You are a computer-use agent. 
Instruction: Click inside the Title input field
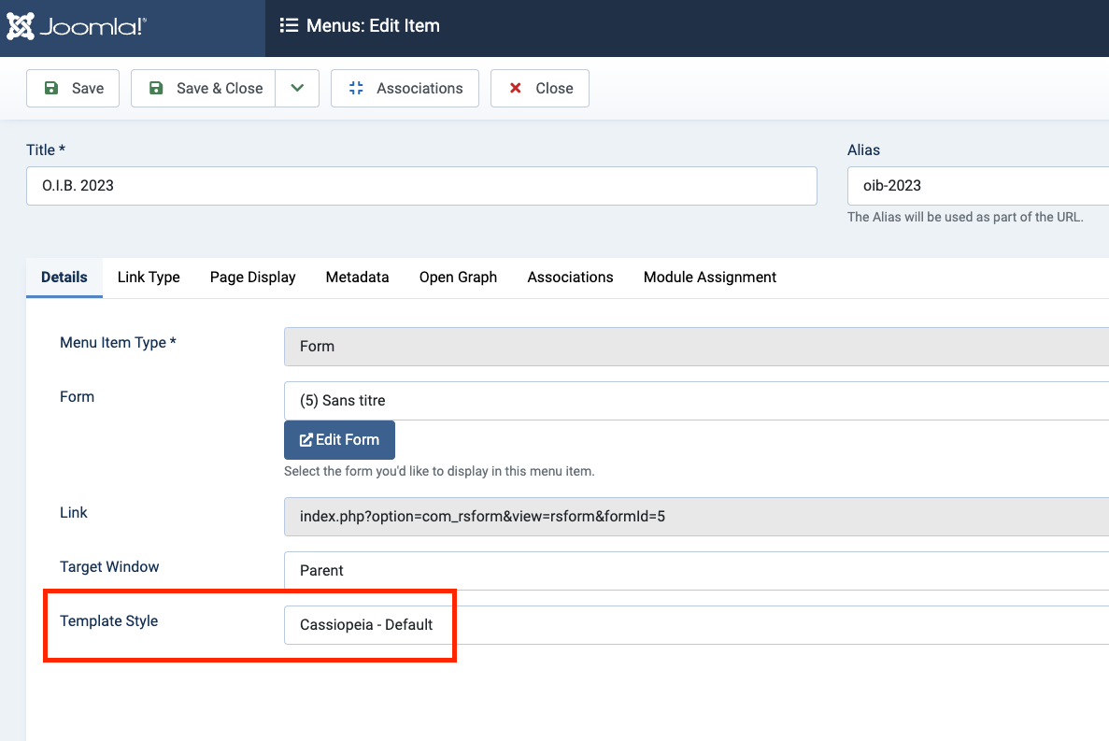(x=420, y=186)
